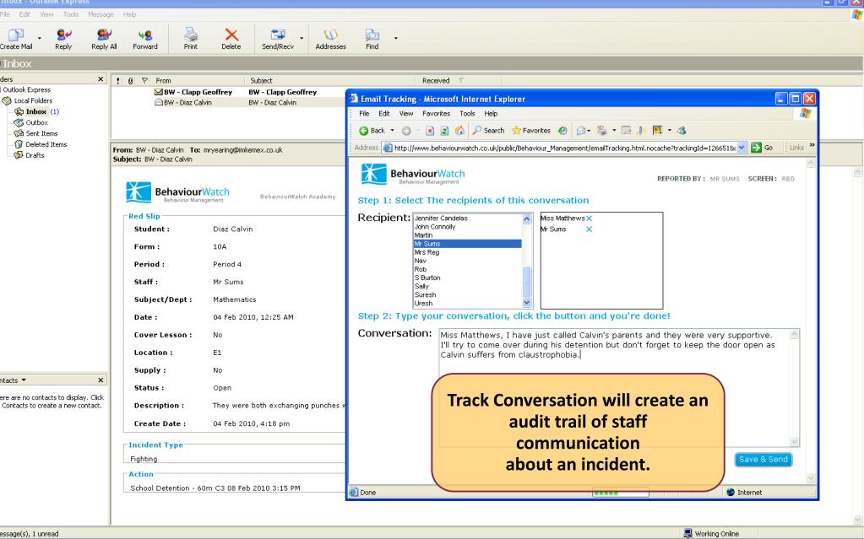Open the History icon in Internet Explorer toolbar
864x539 pixels.
[562, 131]
